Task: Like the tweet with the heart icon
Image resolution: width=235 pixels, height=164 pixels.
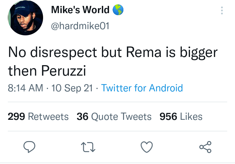Action: pyautogui.click(x=147, y=147)
